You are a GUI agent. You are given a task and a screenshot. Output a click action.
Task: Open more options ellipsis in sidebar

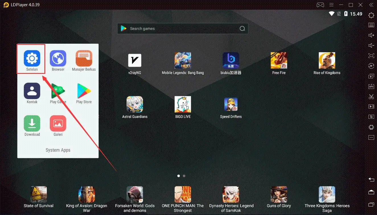371,137
